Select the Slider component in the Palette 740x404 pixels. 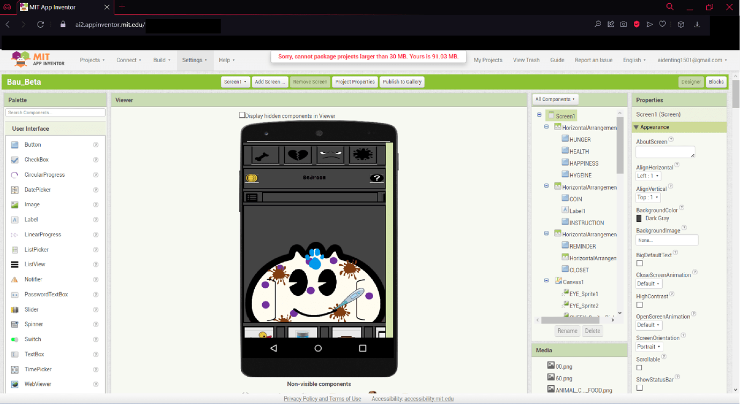[31, 309]
